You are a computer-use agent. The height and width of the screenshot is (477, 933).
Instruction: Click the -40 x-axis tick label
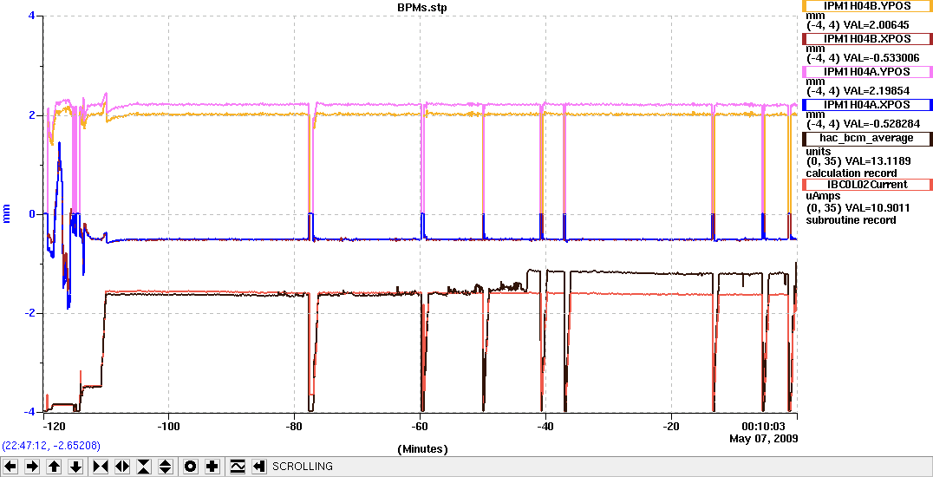coord(545,427)
